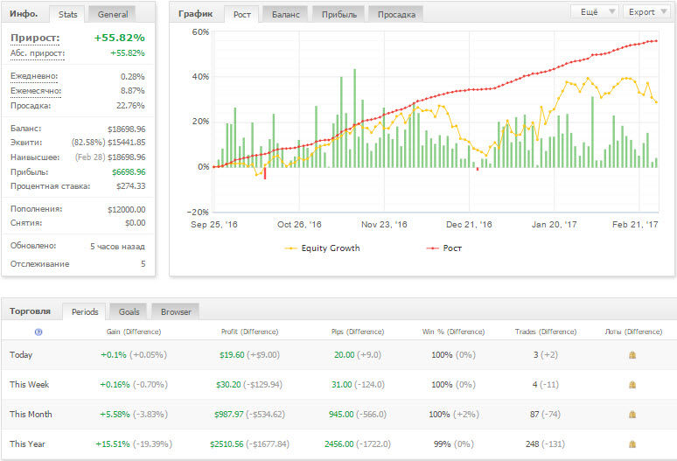This screenshot has width=677, height=461.
Task: Click the Dec 21, '16 axis date label
Action: pos(469,225)
